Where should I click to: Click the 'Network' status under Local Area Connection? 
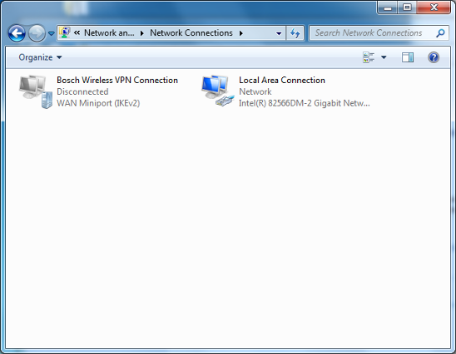[255, 91]
